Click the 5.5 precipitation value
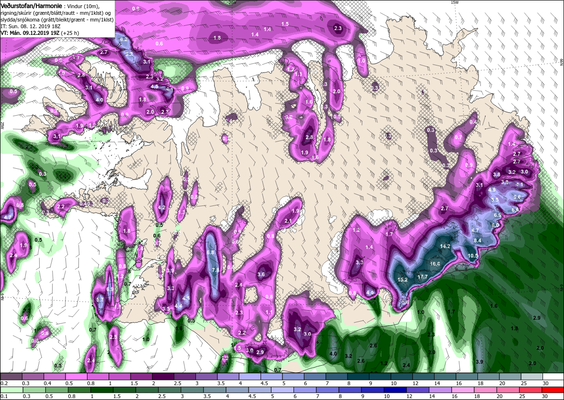 [495, 200]
